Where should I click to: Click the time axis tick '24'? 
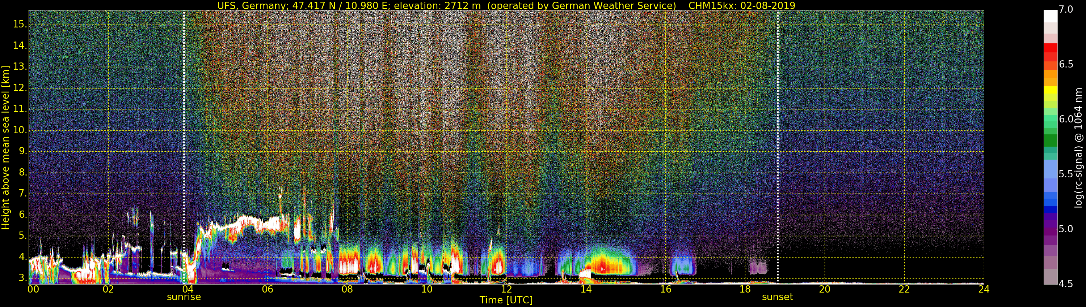coord(984,289)
